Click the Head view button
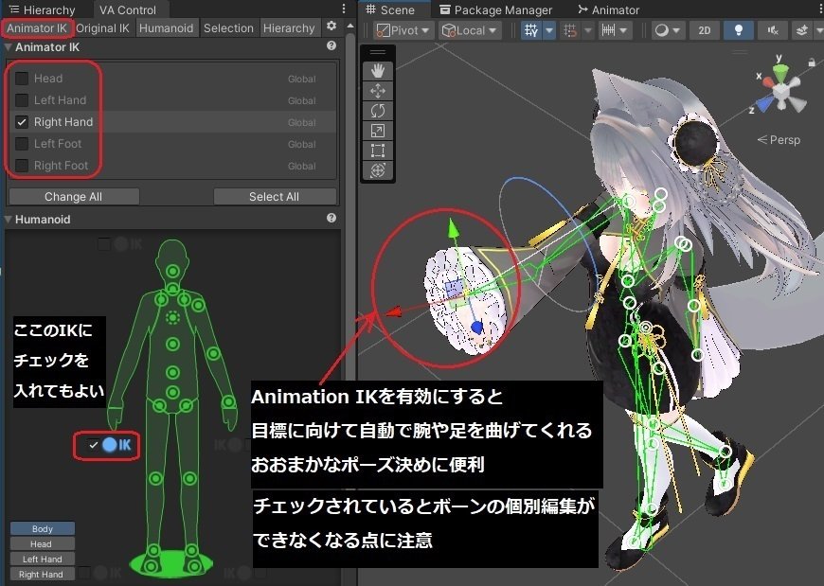Viewport: 824px width, 586px height. coord(43,544)
